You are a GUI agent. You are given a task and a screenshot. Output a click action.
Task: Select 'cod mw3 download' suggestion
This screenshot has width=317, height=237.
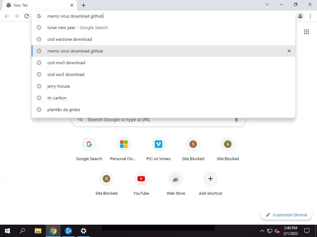(163, 63)
